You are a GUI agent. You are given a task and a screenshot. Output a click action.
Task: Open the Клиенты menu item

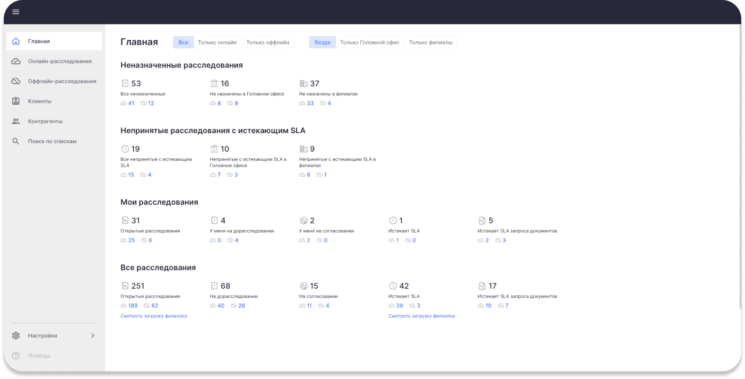click(x=40, y=101)
